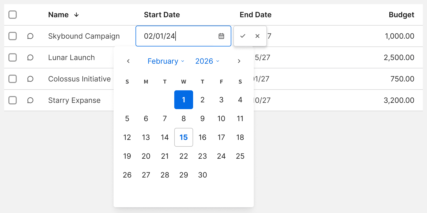The height and width of the screenshot is (213, 427).
Task: Sort by the Name column arrow
Action: coord(76,15)
